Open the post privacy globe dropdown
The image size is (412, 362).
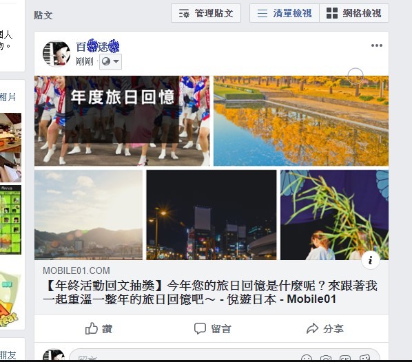[x=110, y=62]
